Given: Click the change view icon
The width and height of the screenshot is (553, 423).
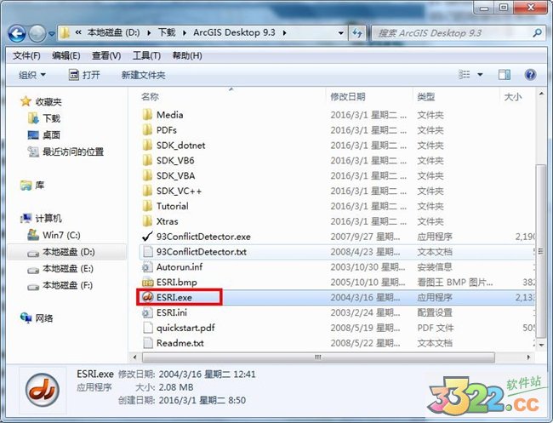Looking at the screenshot, I should [x=465, y=74].
